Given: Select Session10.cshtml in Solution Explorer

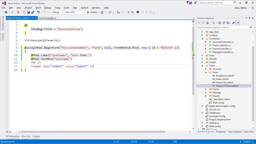Looking at the screenshot, I should pyautogui.click(x=224, y=82).
